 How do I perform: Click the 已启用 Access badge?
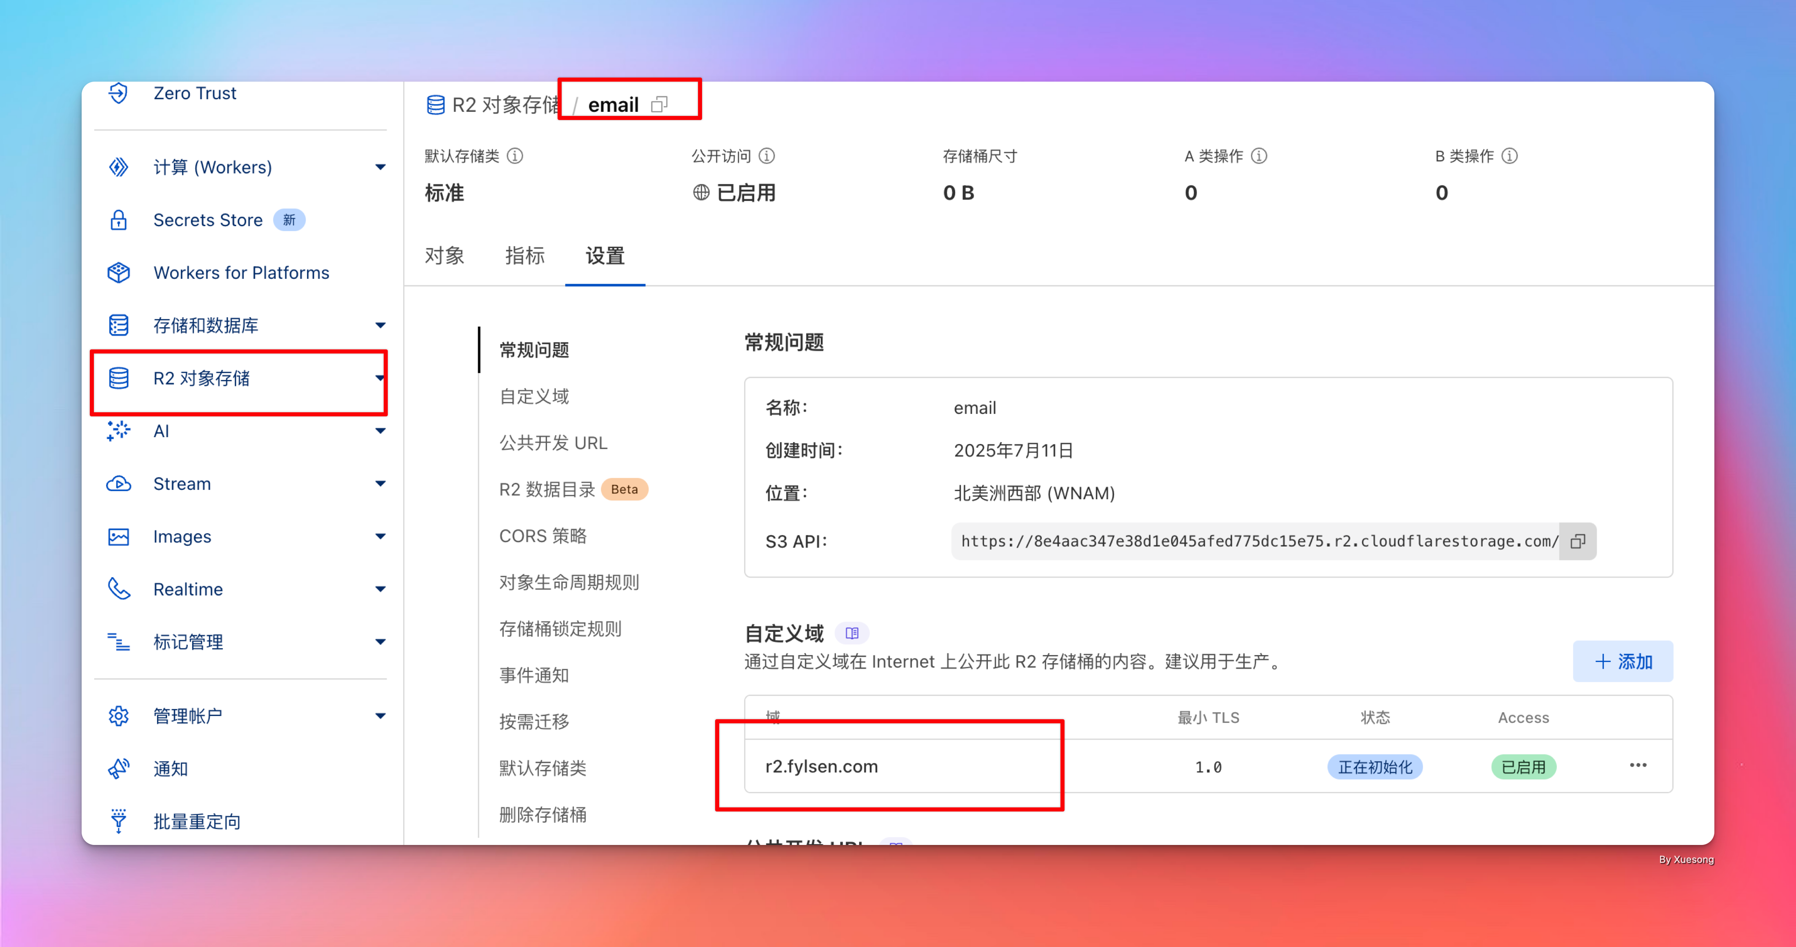(x=1523, y=767)
